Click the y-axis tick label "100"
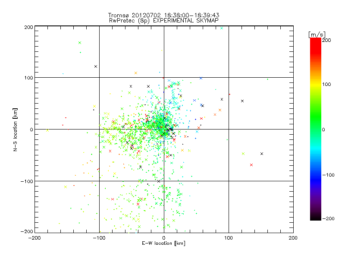The height and width of the screenshot is (259, 345). pyautogui.click(x=29, y=78)
